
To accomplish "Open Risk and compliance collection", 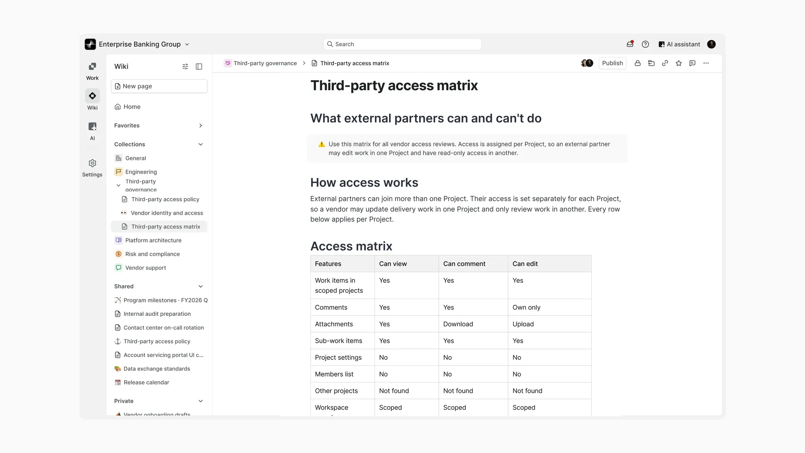I will [159, 254].
